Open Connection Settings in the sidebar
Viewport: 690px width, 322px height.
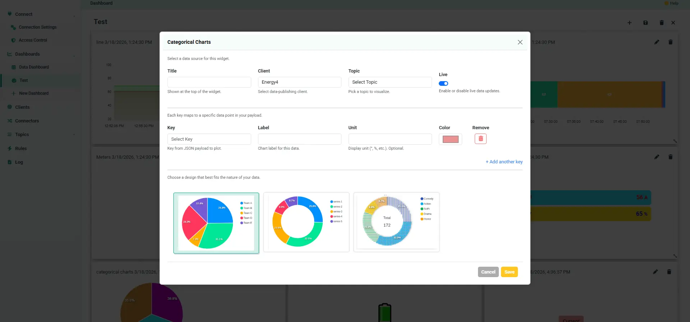(37, 27)
